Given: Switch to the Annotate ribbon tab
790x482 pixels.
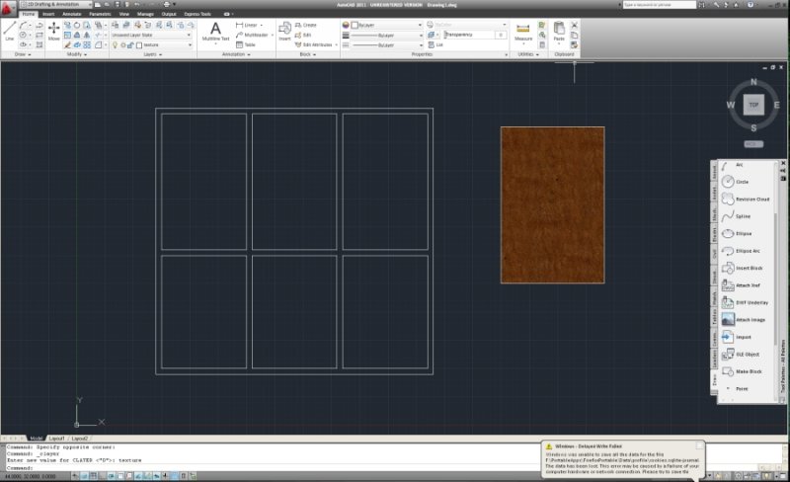Looking at the screenshot, I should coord(71,14).
